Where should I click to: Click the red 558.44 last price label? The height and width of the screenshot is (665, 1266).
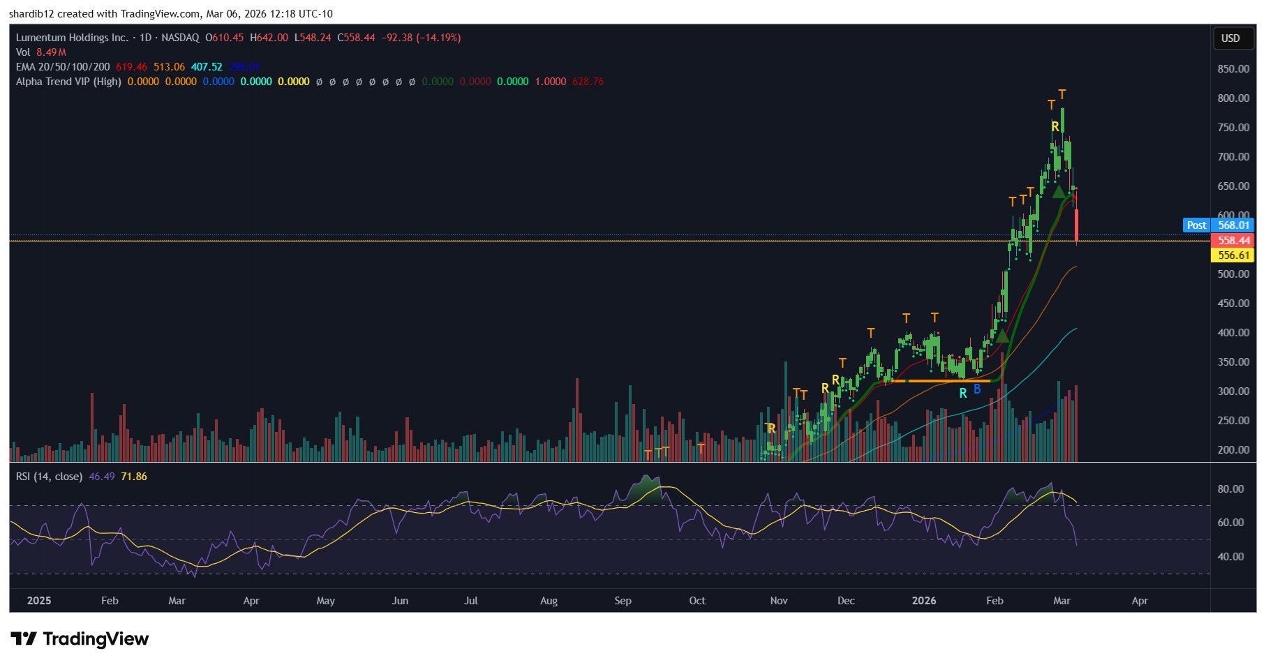[x=1233, y=241]
